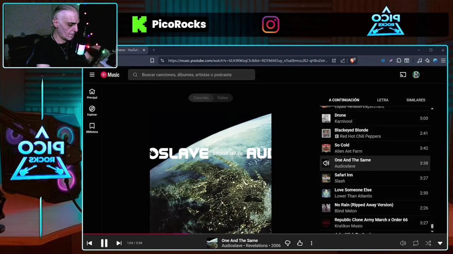Collapse the player page with arrow
This screenshot has width=453, height=254.
440,243
